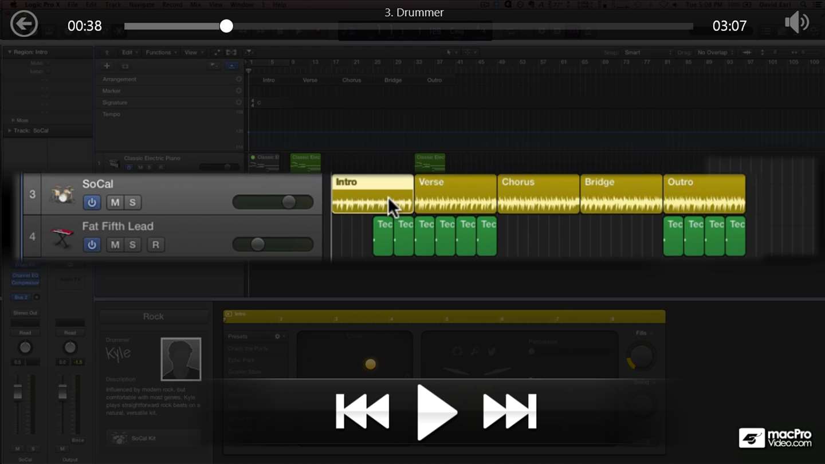Click the Classic Electric Piano track icon
The width and height of the screenshot is (825, 464).
[x=114, y=163]
